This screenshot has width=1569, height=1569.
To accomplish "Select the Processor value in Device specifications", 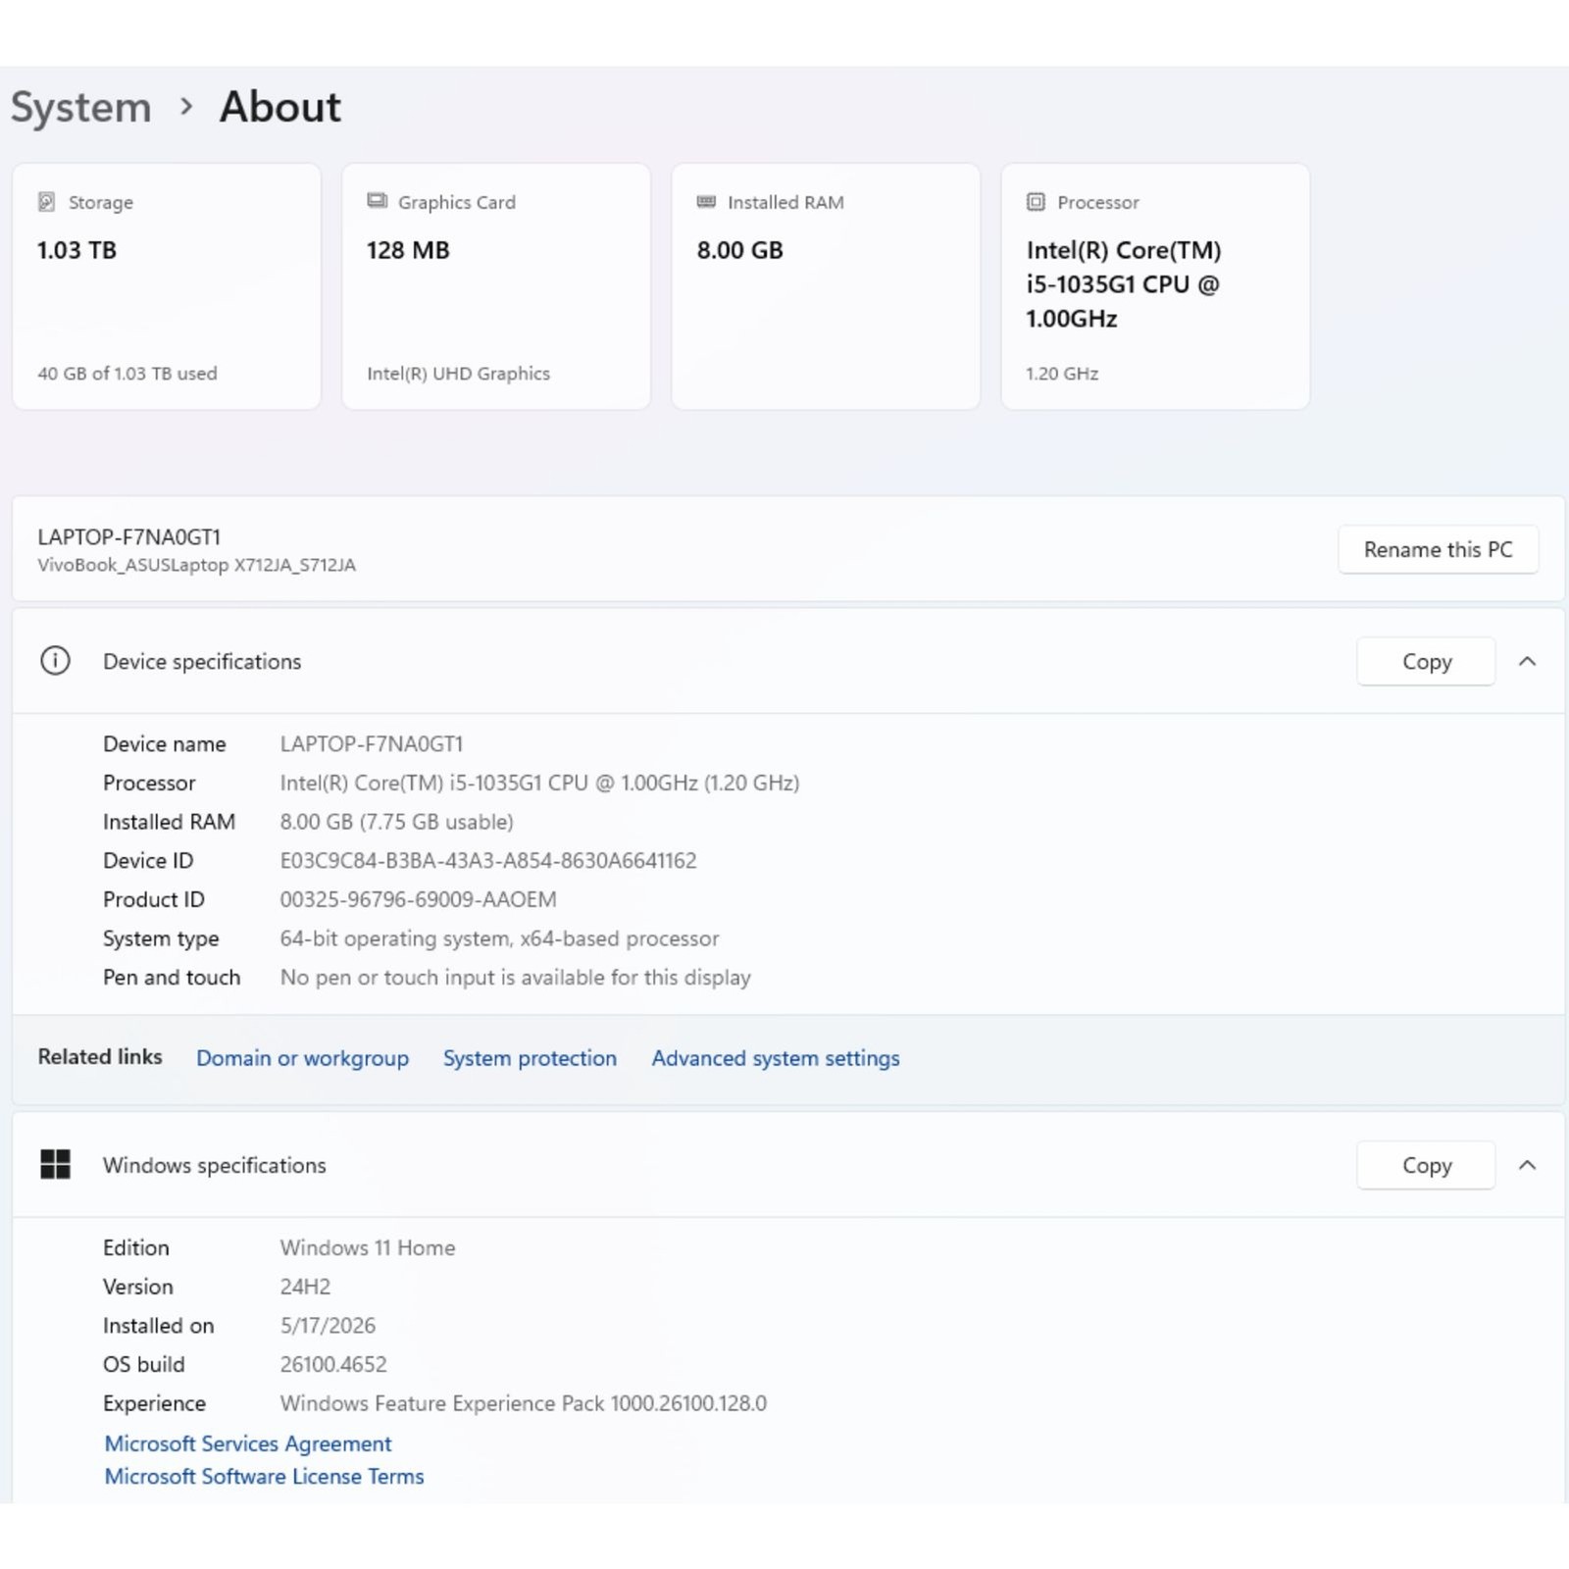I will tap(540, 783).
